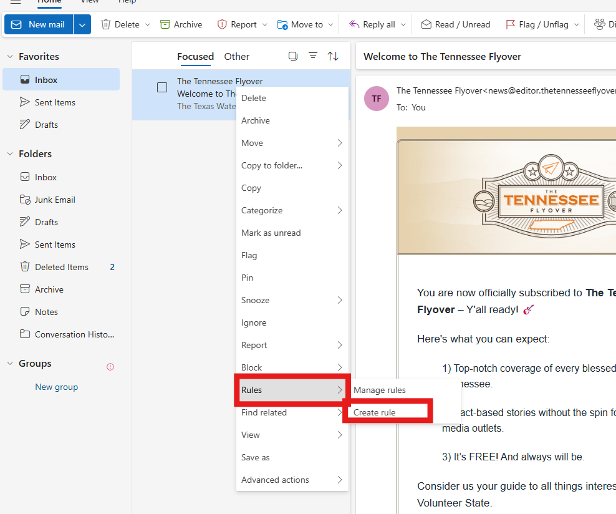Click the Groups warning alert icon

(110, 367)
